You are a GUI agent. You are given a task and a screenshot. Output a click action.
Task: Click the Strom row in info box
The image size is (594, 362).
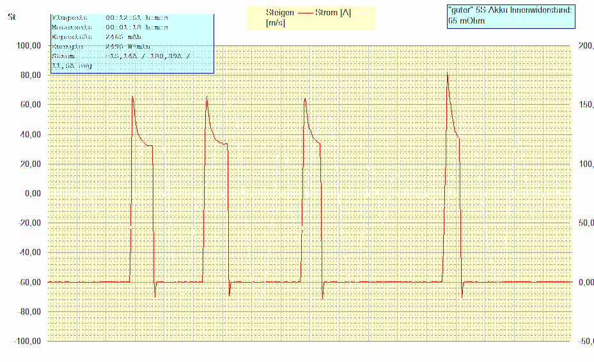tap(121, 56)
